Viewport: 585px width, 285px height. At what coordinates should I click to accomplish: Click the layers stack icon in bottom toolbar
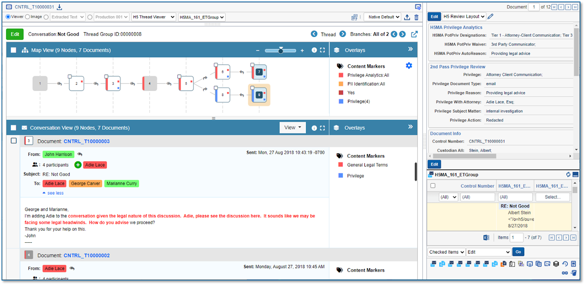pos(556,264)
